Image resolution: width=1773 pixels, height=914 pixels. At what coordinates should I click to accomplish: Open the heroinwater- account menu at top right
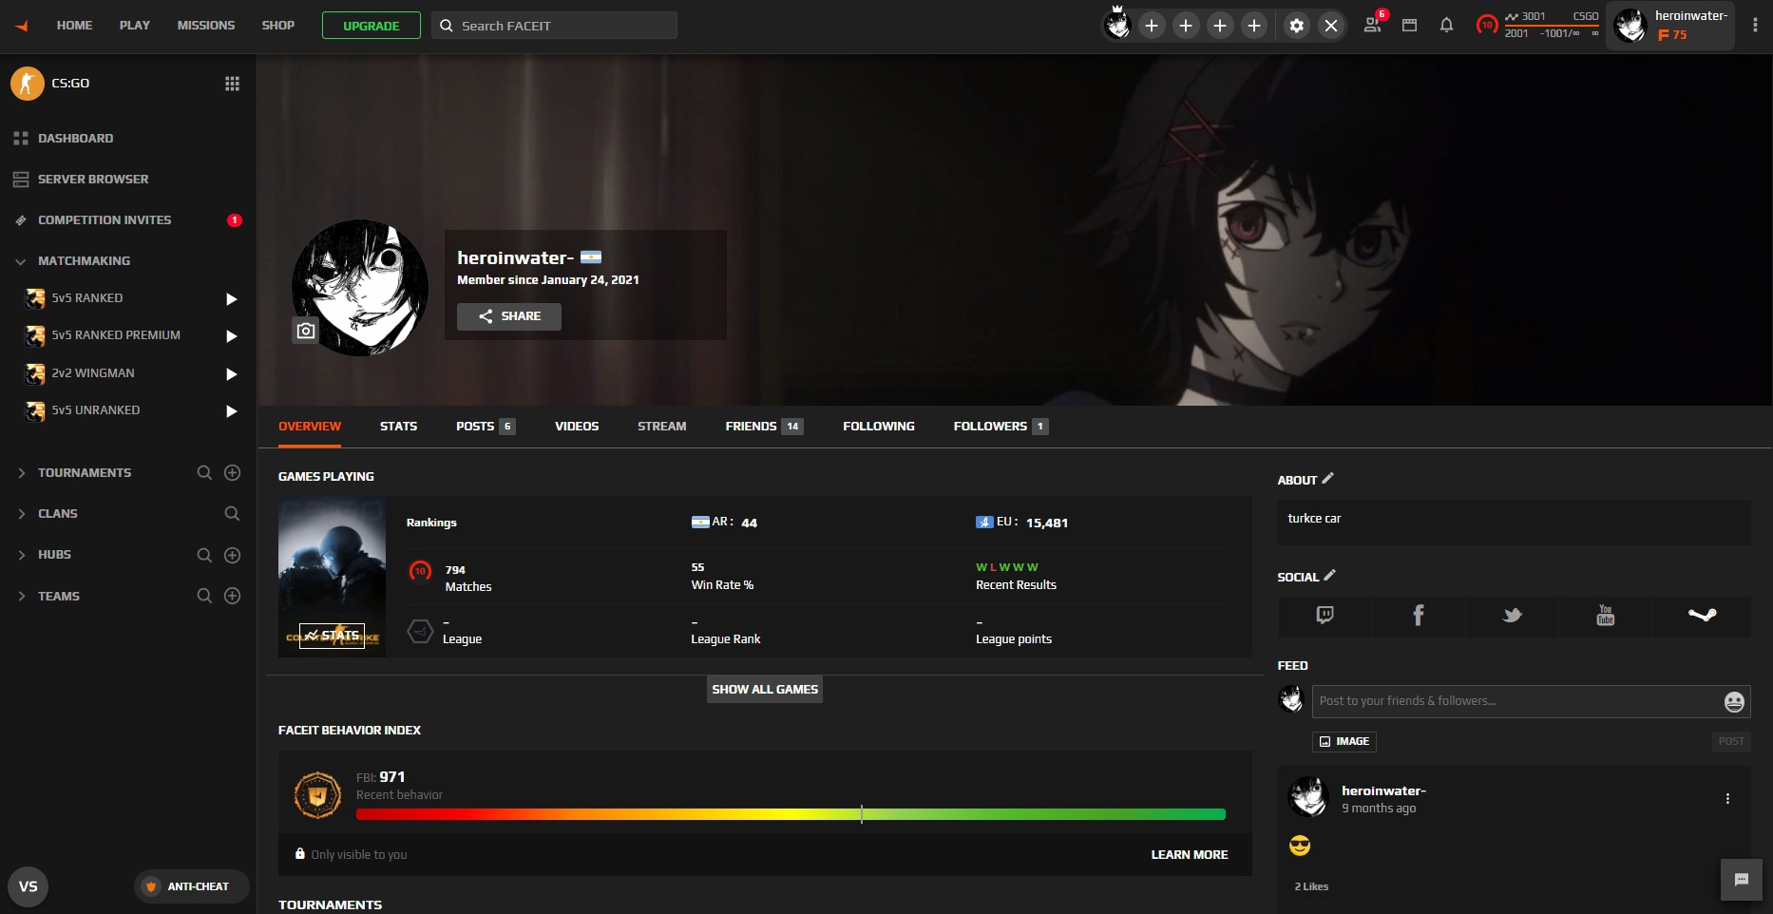[1670, 26]
